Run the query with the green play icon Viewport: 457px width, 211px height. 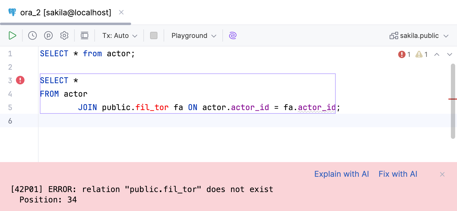pyautogui.click(x=13, y=35)
